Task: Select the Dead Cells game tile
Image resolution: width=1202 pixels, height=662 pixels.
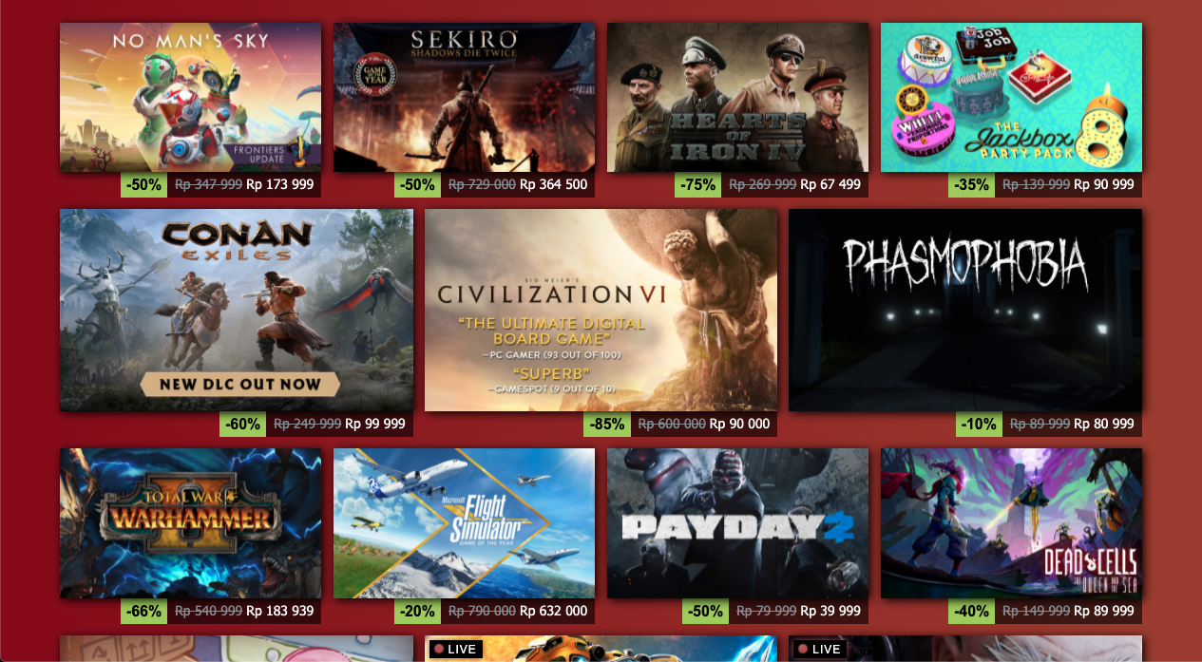Action: pos(1011,523)
